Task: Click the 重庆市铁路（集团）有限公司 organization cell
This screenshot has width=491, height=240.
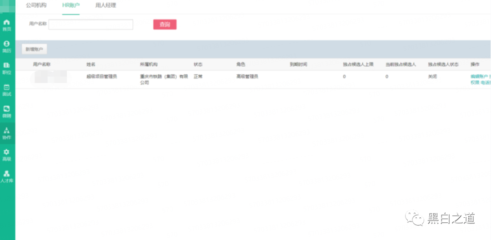Action: coord(164,79)
